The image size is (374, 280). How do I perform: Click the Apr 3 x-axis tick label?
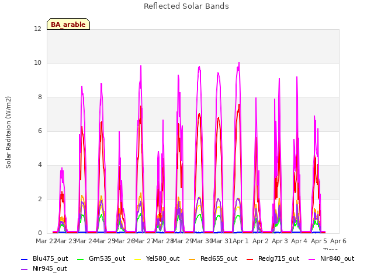point(280,241)
